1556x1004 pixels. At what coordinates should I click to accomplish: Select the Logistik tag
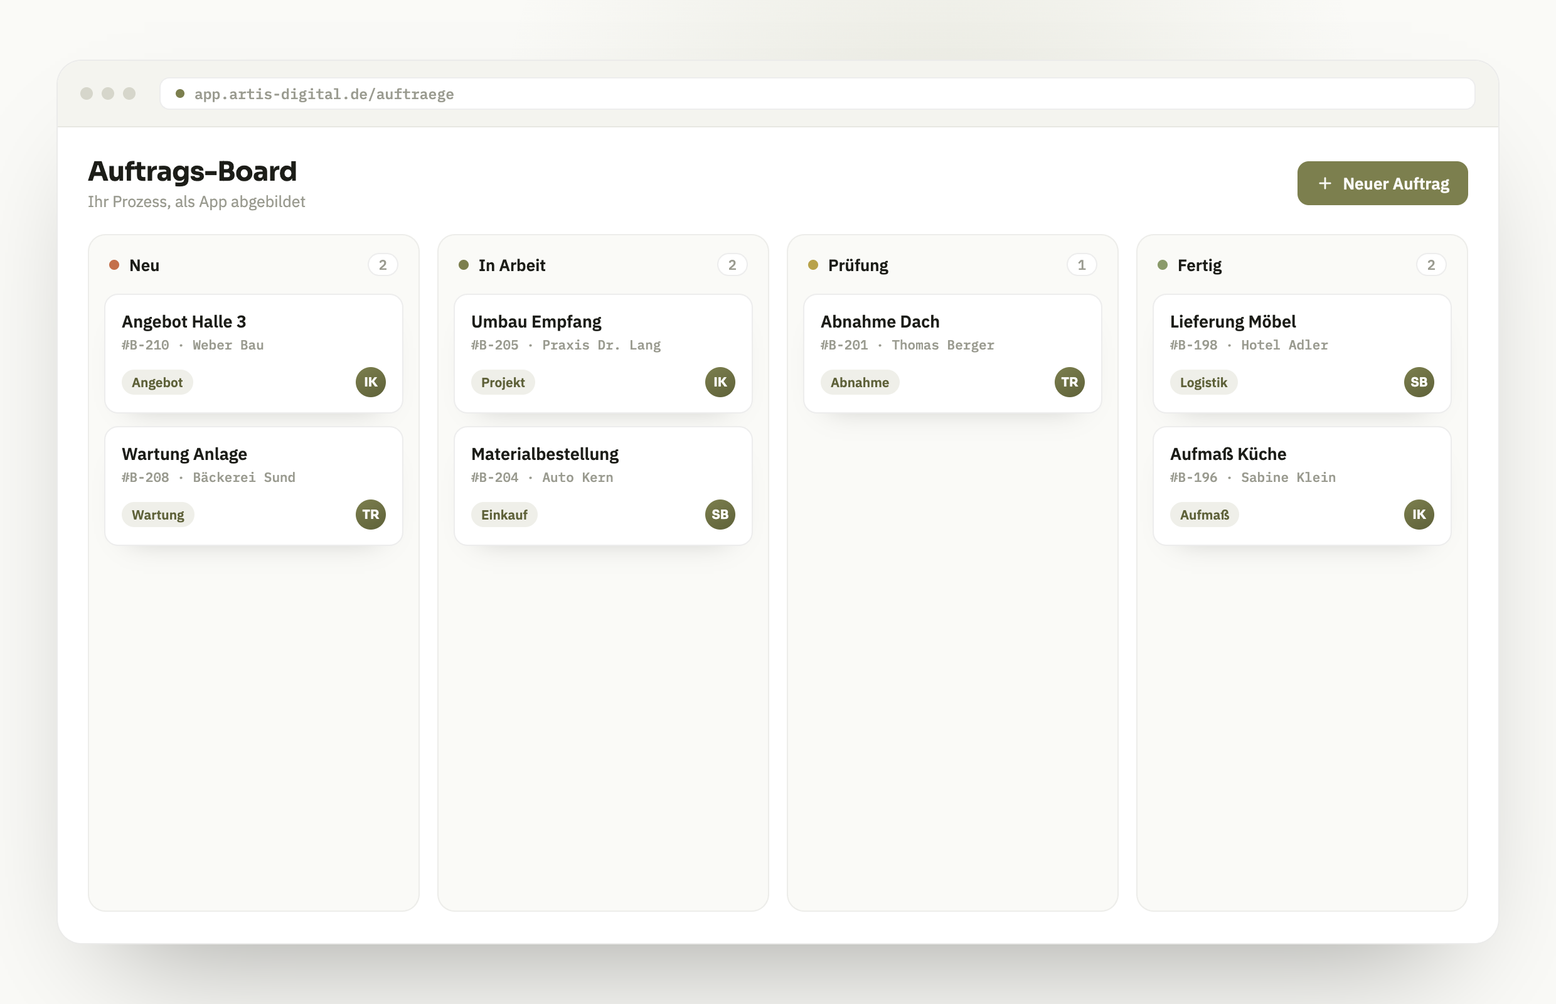[1203, 383]
